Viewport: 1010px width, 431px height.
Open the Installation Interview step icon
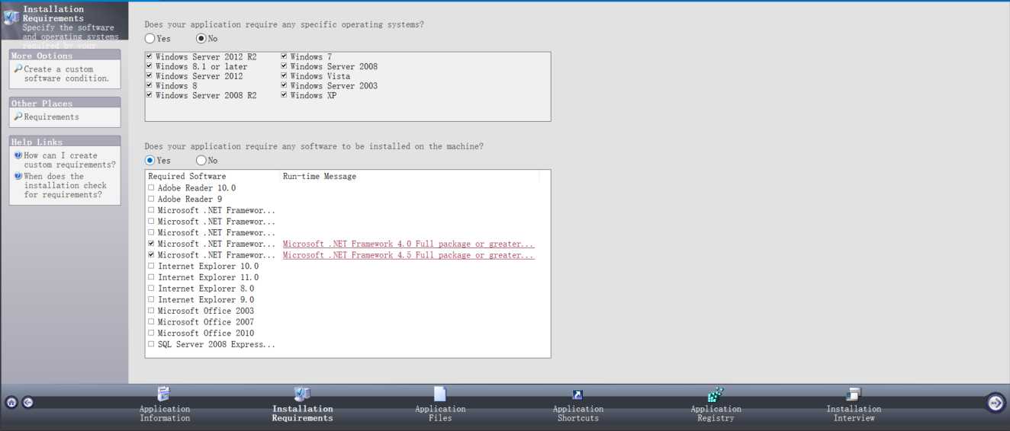point(853,394)
